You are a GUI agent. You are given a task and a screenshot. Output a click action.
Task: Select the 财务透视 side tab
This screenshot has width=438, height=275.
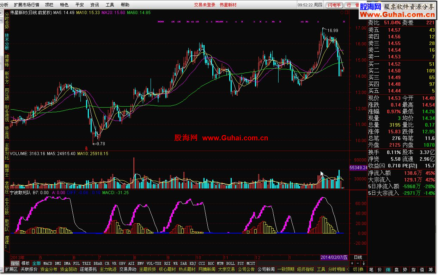[7, 114]
